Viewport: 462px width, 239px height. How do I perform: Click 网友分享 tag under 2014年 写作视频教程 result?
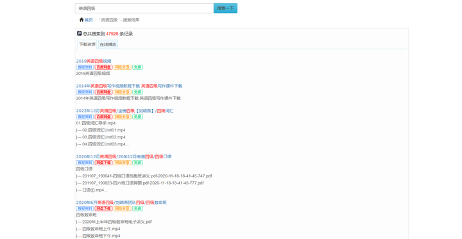(x=123, y=92)
